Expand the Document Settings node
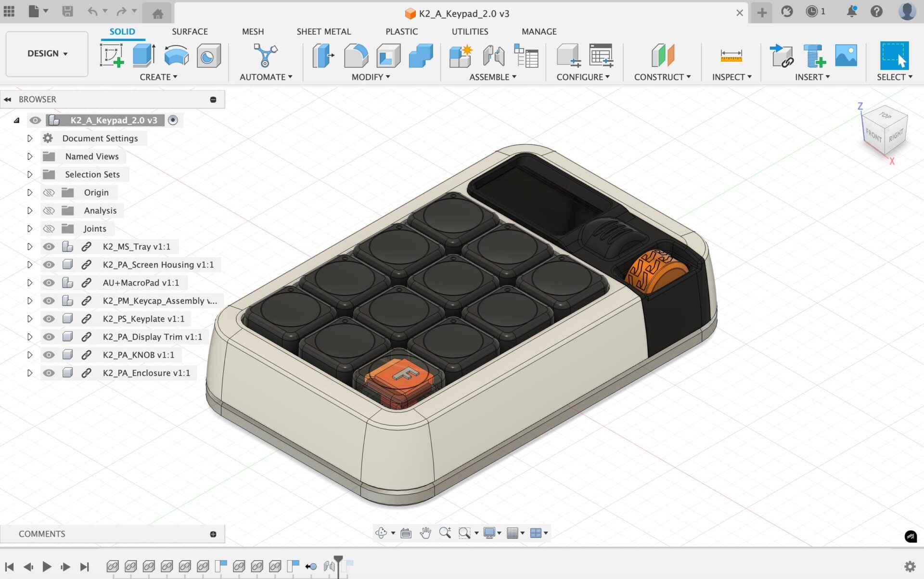This screenshot has width=924, height=579. 30,138
